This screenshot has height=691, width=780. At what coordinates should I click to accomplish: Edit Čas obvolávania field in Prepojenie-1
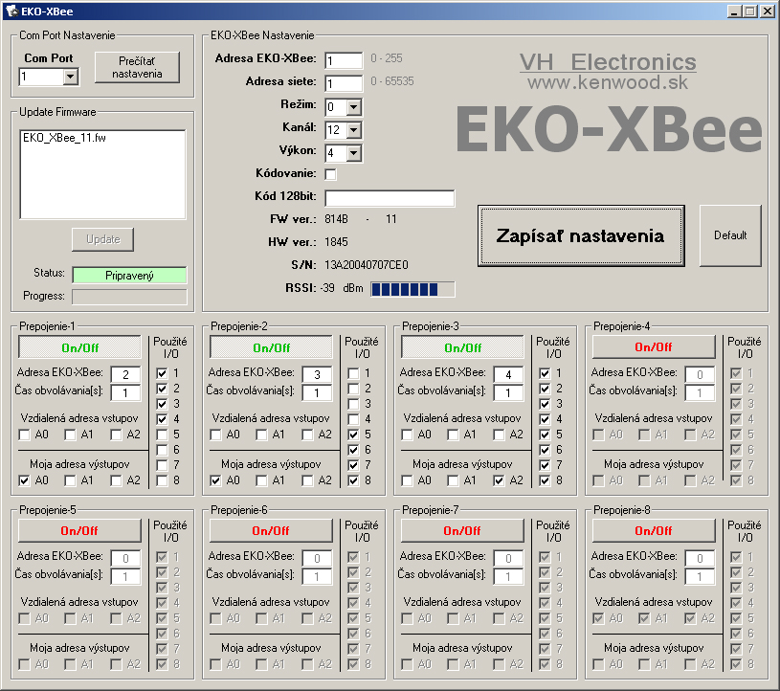(x=125, y=392)
